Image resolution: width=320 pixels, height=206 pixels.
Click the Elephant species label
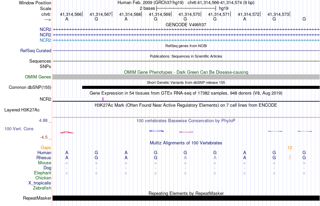43,173
